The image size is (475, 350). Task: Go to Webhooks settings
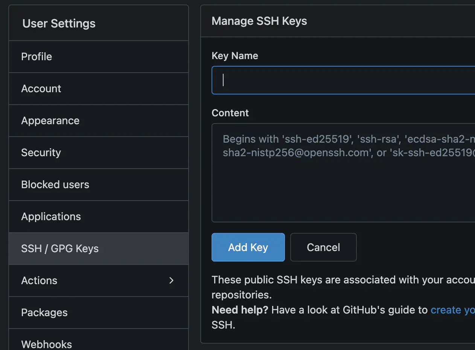(46, 344)
